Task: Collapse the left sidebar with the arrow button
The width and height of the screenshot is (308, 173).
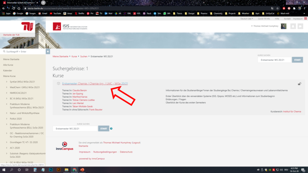Action: tap(48, 52)
